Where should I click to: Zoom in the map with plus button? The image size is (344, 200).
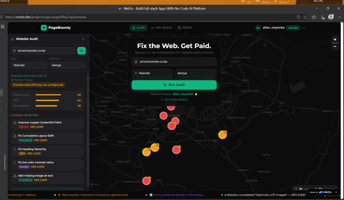[x=335, y=40]
